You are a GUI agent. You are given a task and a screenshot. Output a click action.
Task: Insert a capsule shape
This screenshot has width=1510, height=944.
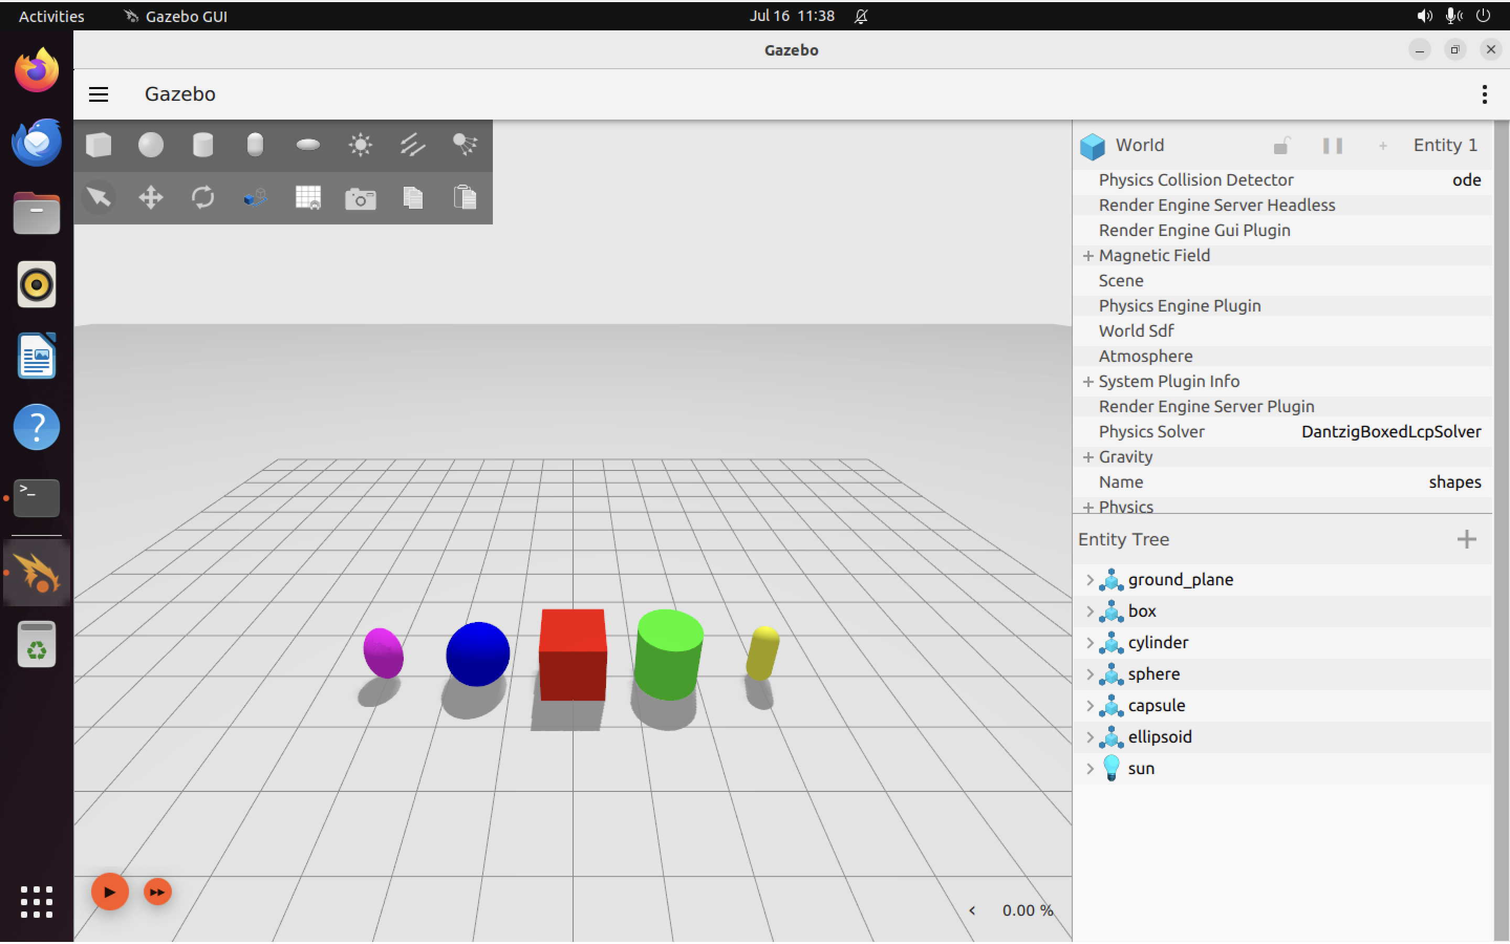click(255, 145)
